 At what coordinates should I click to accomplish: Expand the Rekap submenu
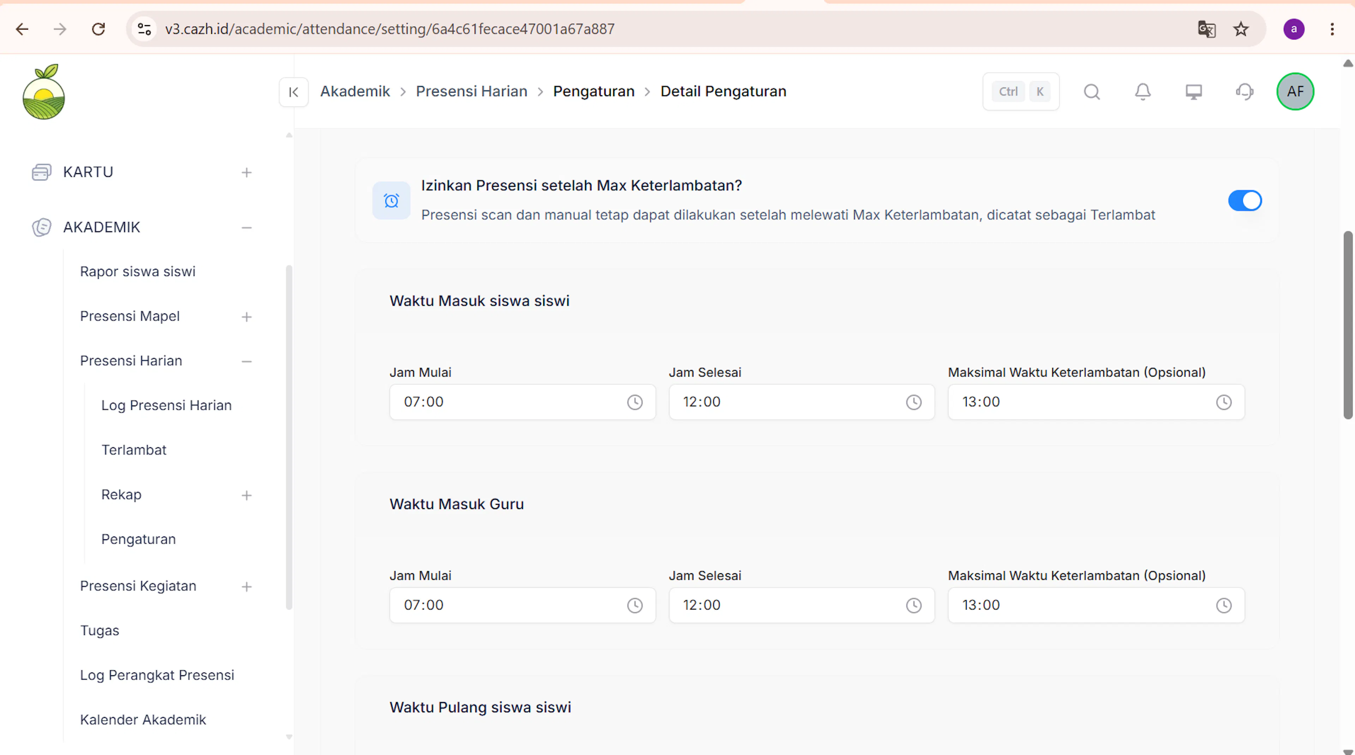point(246,495)
